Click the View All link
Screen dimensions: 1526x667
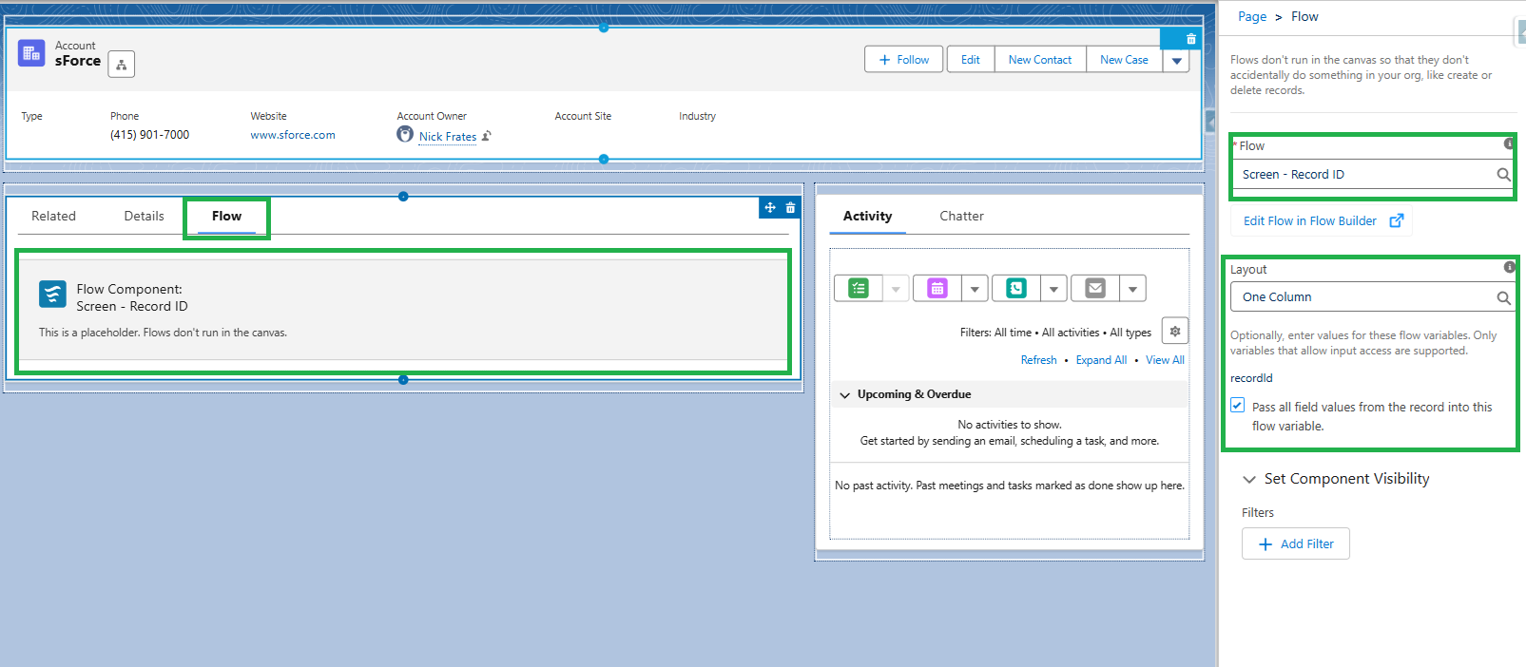point(1165,360)
